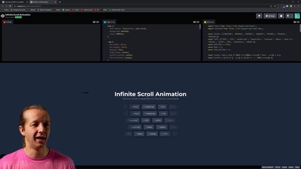
Task: Open HTML editor settings gear
Action: click(x=94, y=22)
